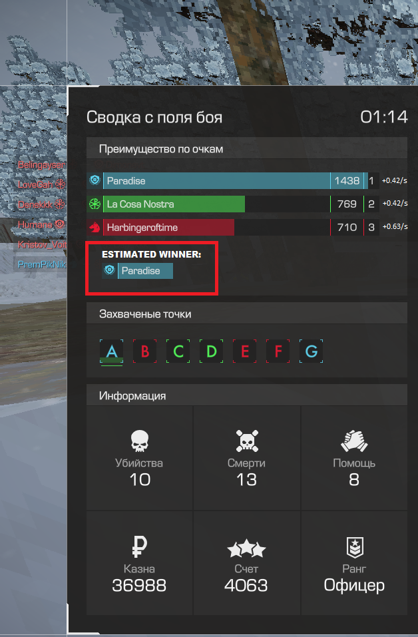Click La Cosa Nostra green faction emblem
Viewport: 418px width, 637px height.
pos(95,204)
